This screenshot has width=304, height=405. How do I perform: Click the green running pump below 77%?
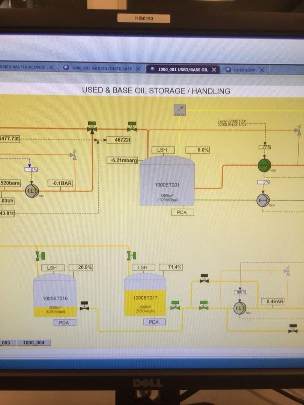264,165
